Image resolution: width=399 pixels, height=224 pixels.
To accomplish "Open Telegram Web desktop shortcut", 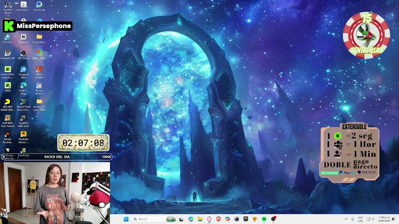I will pos(23,72).
